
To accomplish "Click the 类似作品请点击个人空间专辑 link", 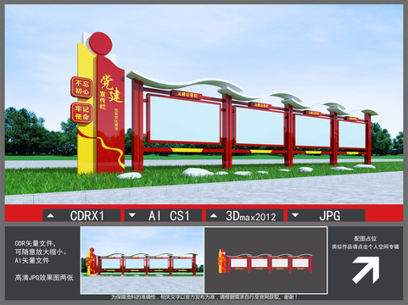I will coord(366,247).
